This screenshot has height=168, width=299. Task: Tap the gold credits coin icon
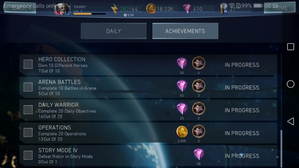[x=151, y=9]
